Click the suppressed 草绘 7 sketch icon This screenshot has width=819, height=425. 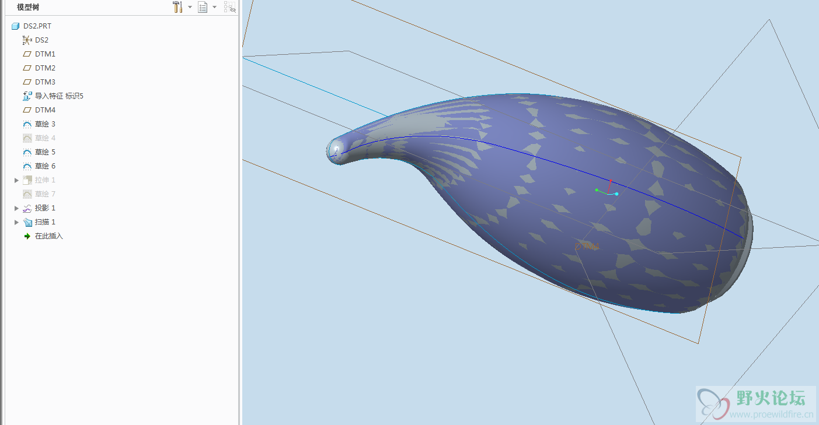(x=27, y=194)
